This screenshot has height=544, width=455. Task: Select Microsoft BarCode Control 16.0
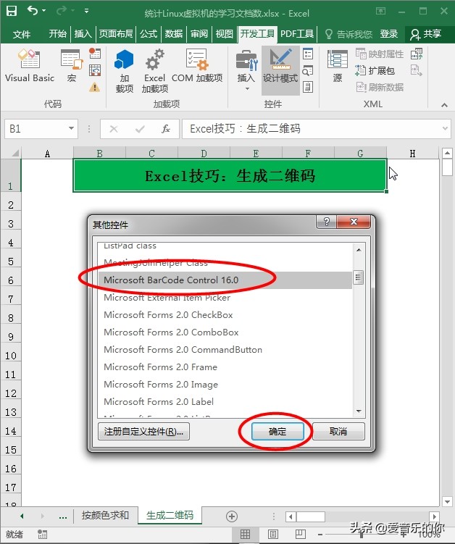point(225,280)
